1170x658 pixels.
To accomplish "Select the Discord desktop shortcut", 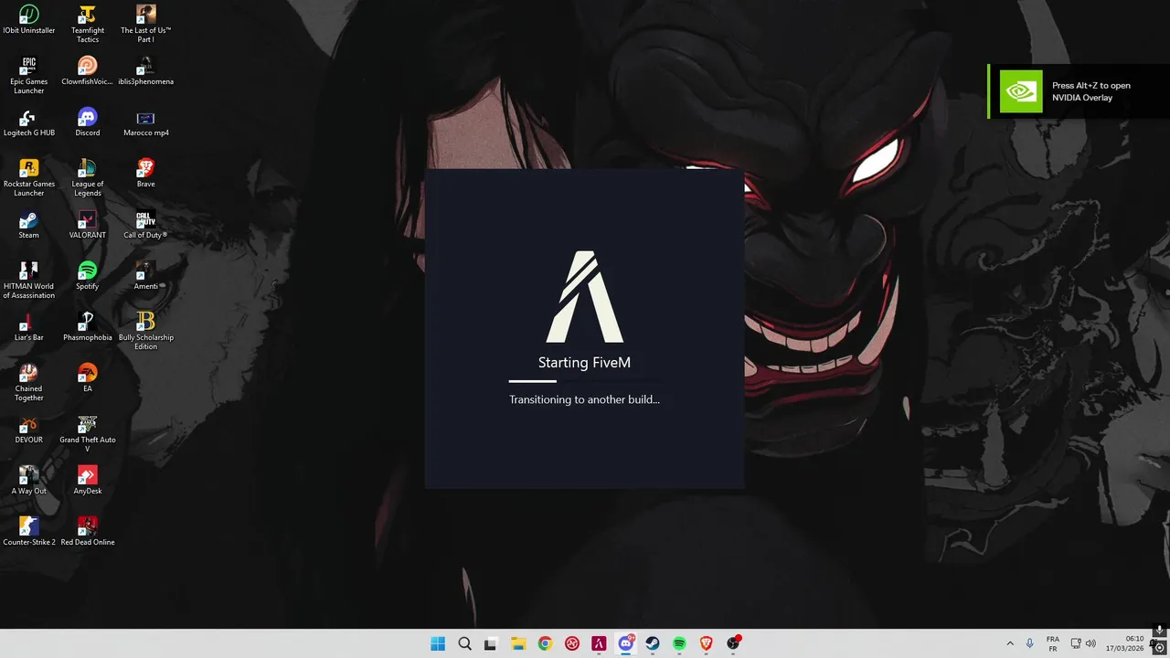I will point(87,122).
